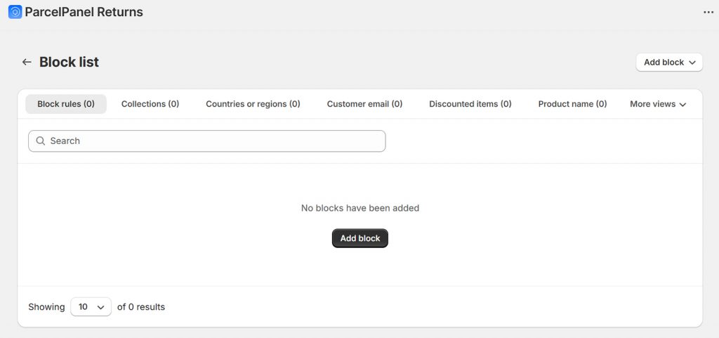Open the Showing 10 per-page selector

pos(91,307)
